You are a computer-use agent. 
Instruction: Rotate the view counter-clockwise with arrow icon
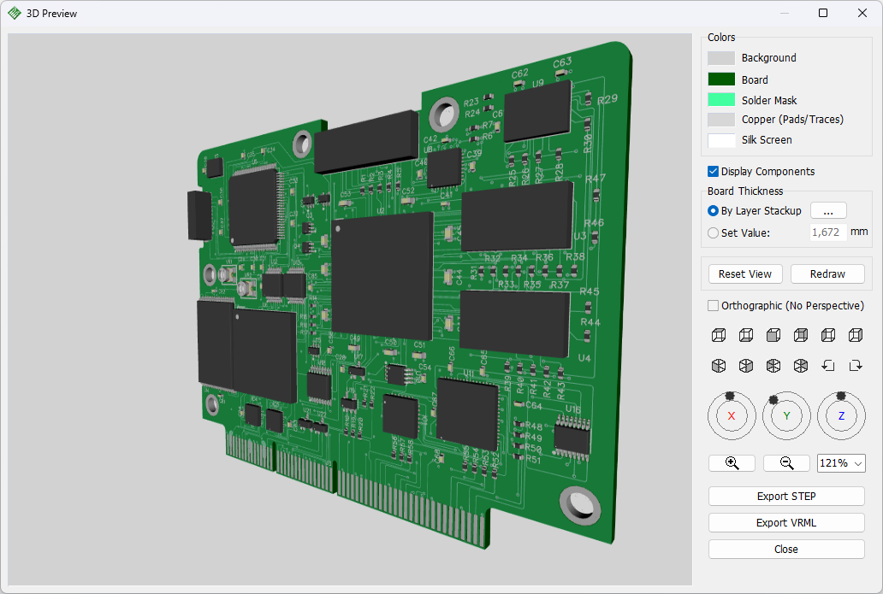828,366
